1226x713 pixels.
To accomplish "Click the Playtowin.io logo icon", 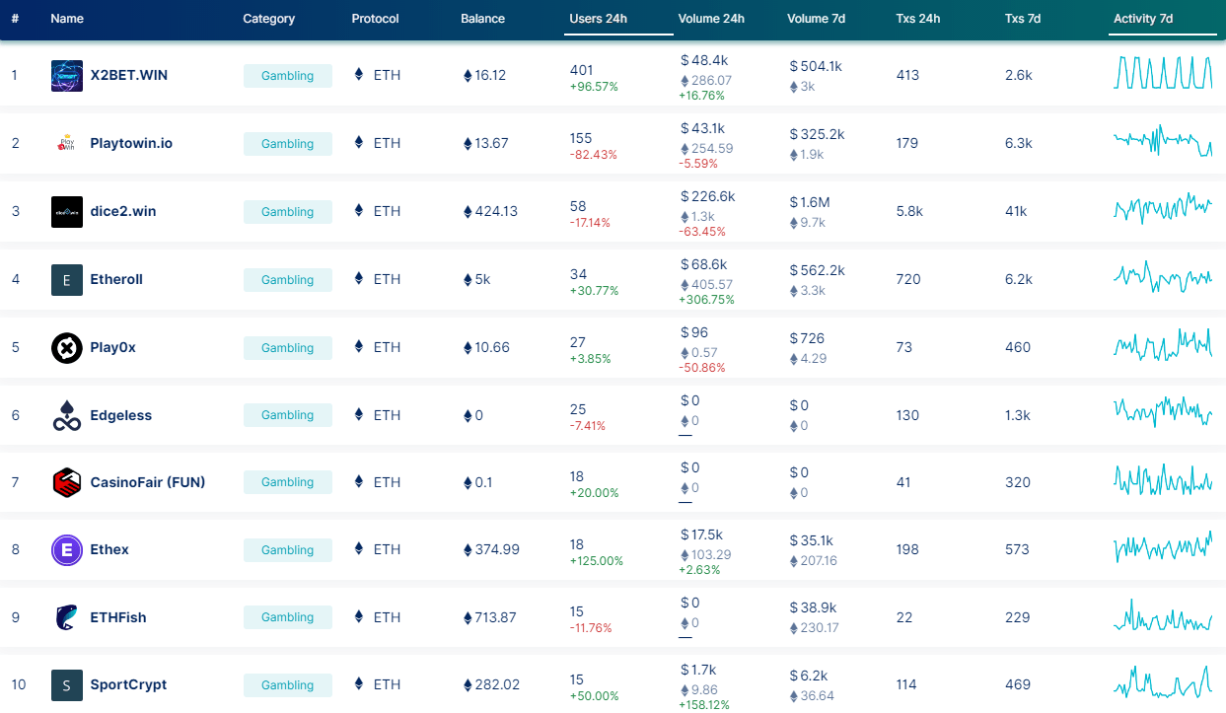I will coord(67,144).
